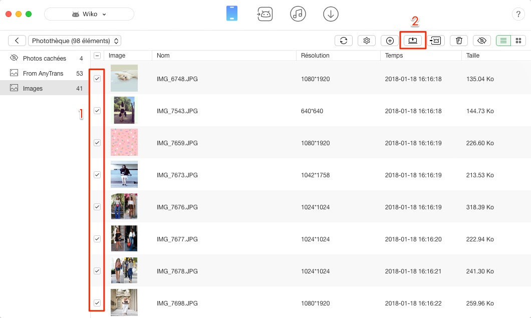The height and width of the screenshot is (318, 531).
Task: Open the download icon at top
Action: click(x=331, y=14)
